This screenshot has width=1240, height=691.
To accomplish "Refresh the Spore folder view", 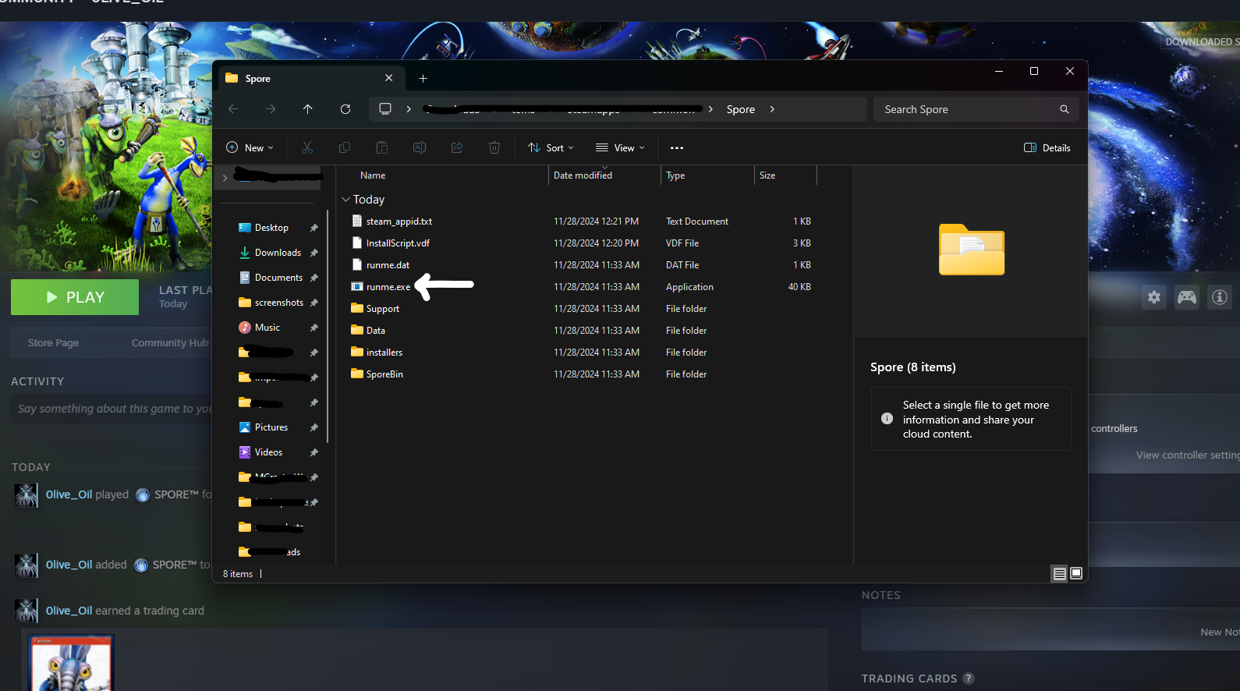I will point(345,109).
